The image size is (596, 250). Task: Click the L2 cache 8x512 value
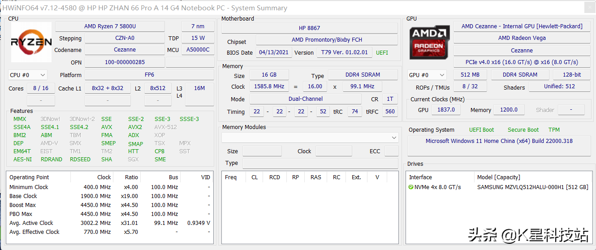click(x=158, y=88)
